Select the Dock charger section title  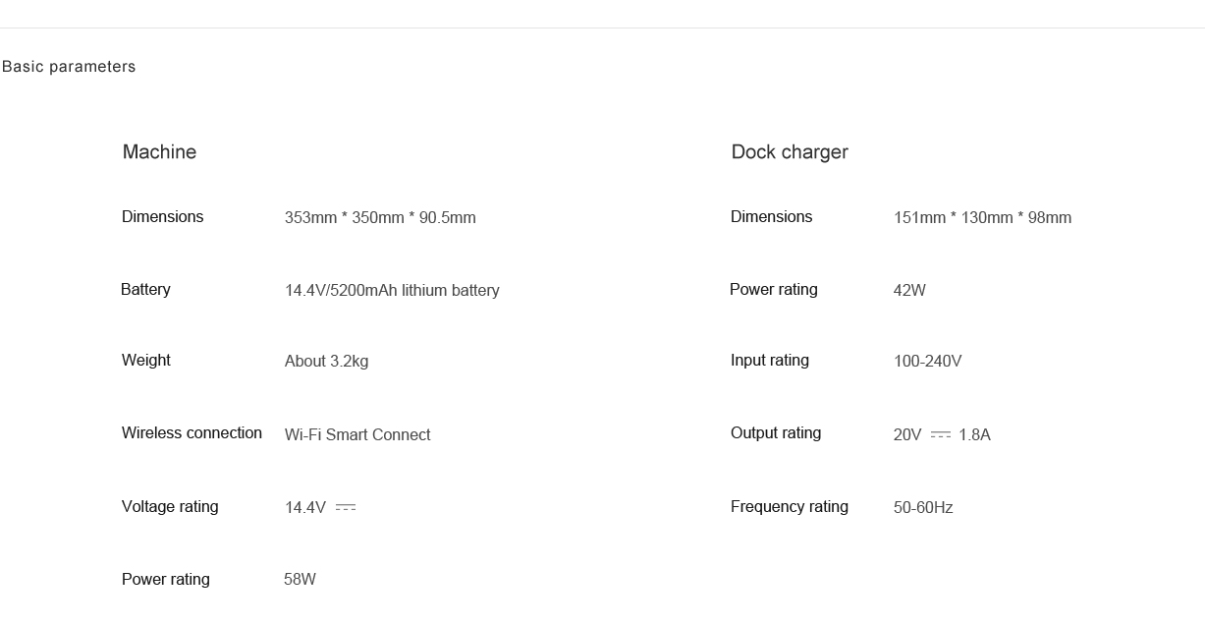(x=790, y=152)
